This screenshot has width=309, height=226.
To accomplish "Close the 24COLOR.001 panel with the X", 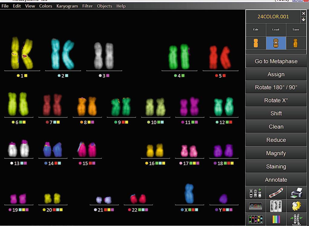I will pyautogui.click(x=304, y=13).
